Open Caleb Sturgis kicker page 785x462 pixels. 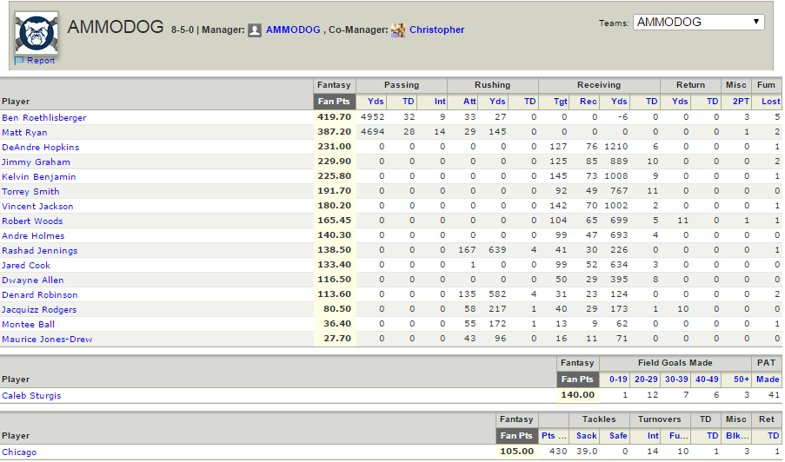[x=31, y=395]
